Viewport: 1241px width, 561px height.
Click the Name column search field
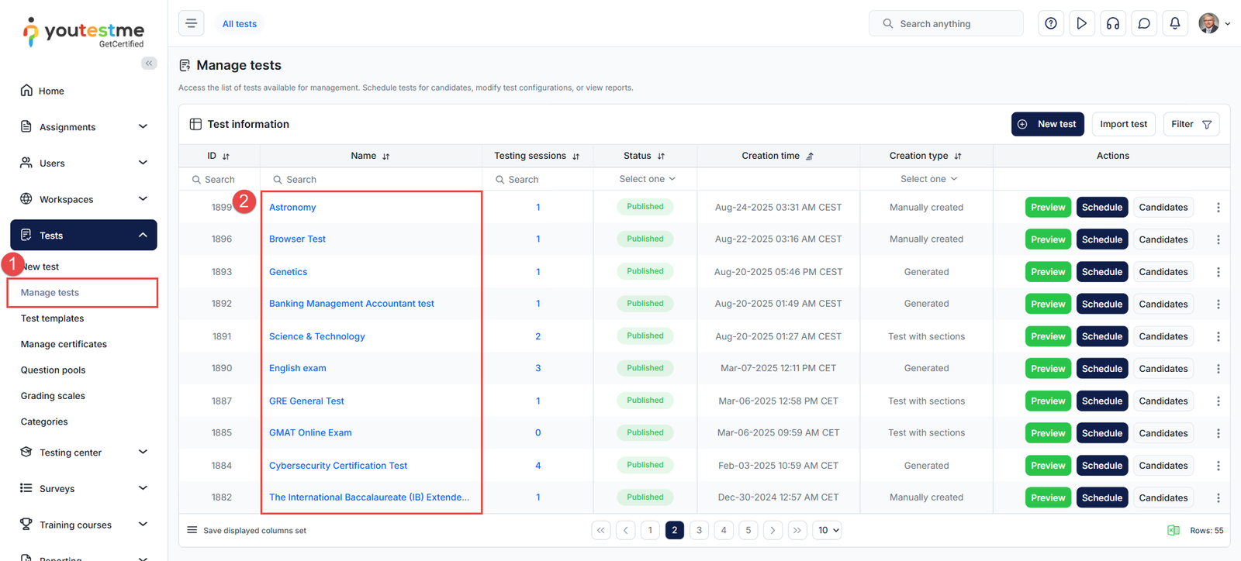tap(372, 180)
